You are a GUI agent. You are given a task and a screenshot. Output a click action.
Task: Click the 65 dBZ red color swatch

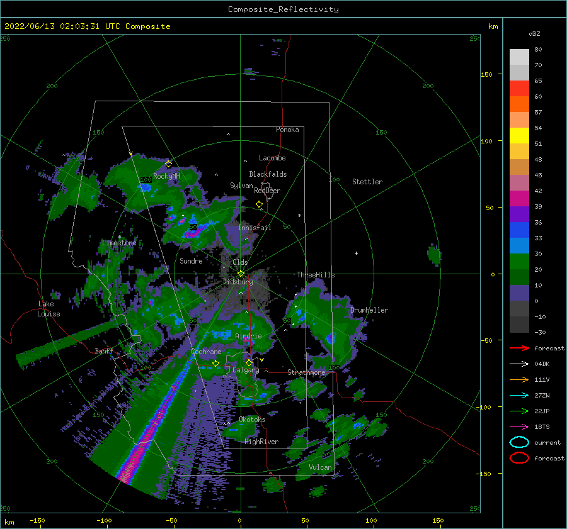(x=519, y=88)
